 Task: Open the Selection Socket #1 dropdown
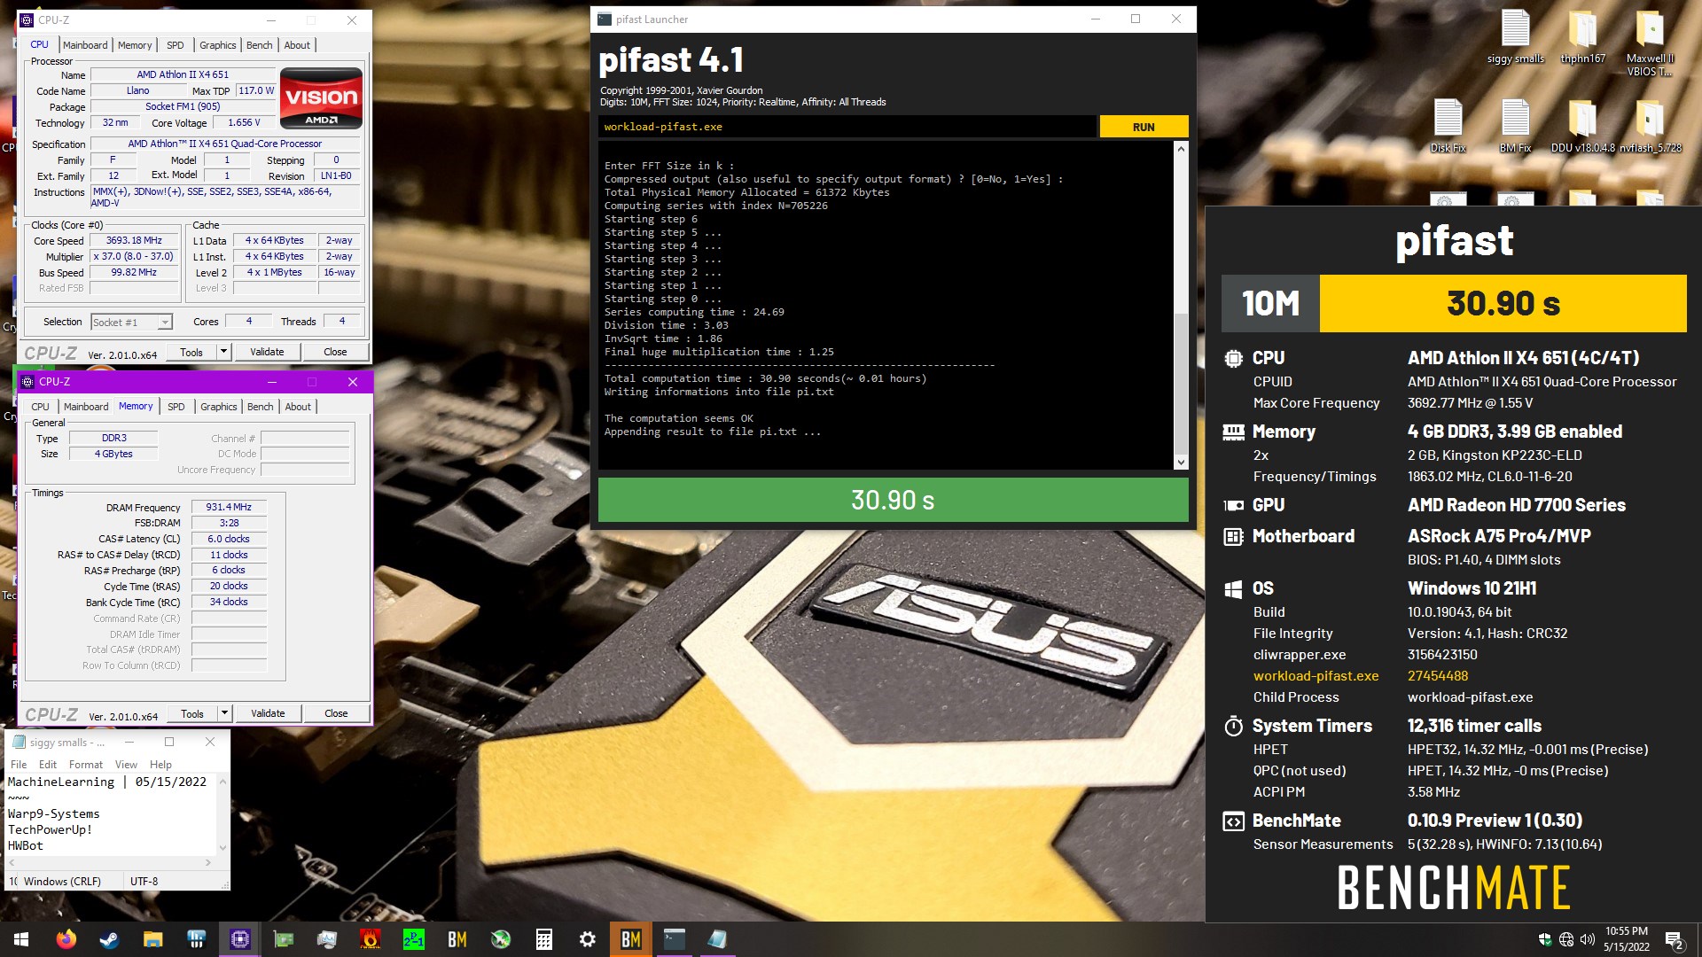(131, 323)
